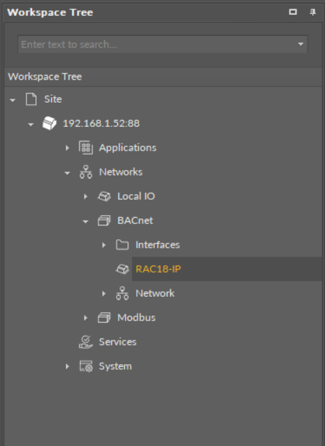Expand the Modbus tree node

click(x=85, y=318)
